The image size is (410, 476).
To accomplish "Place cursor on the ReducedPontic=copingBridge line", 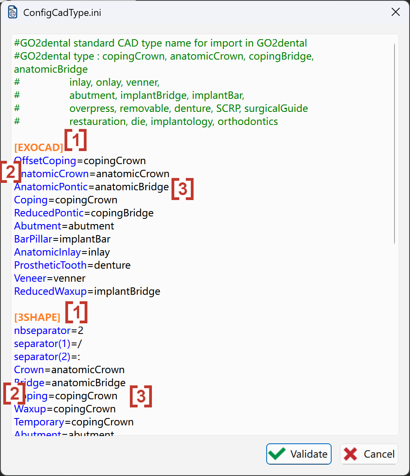I will tap(84, 213).
